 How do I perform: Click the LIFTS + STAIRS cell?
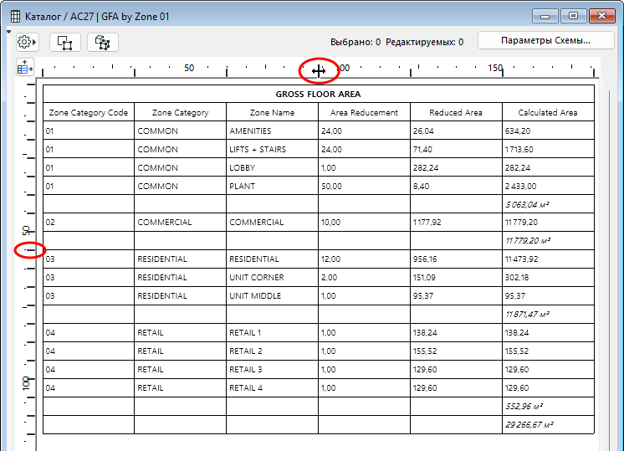click(x=272, y=149)
